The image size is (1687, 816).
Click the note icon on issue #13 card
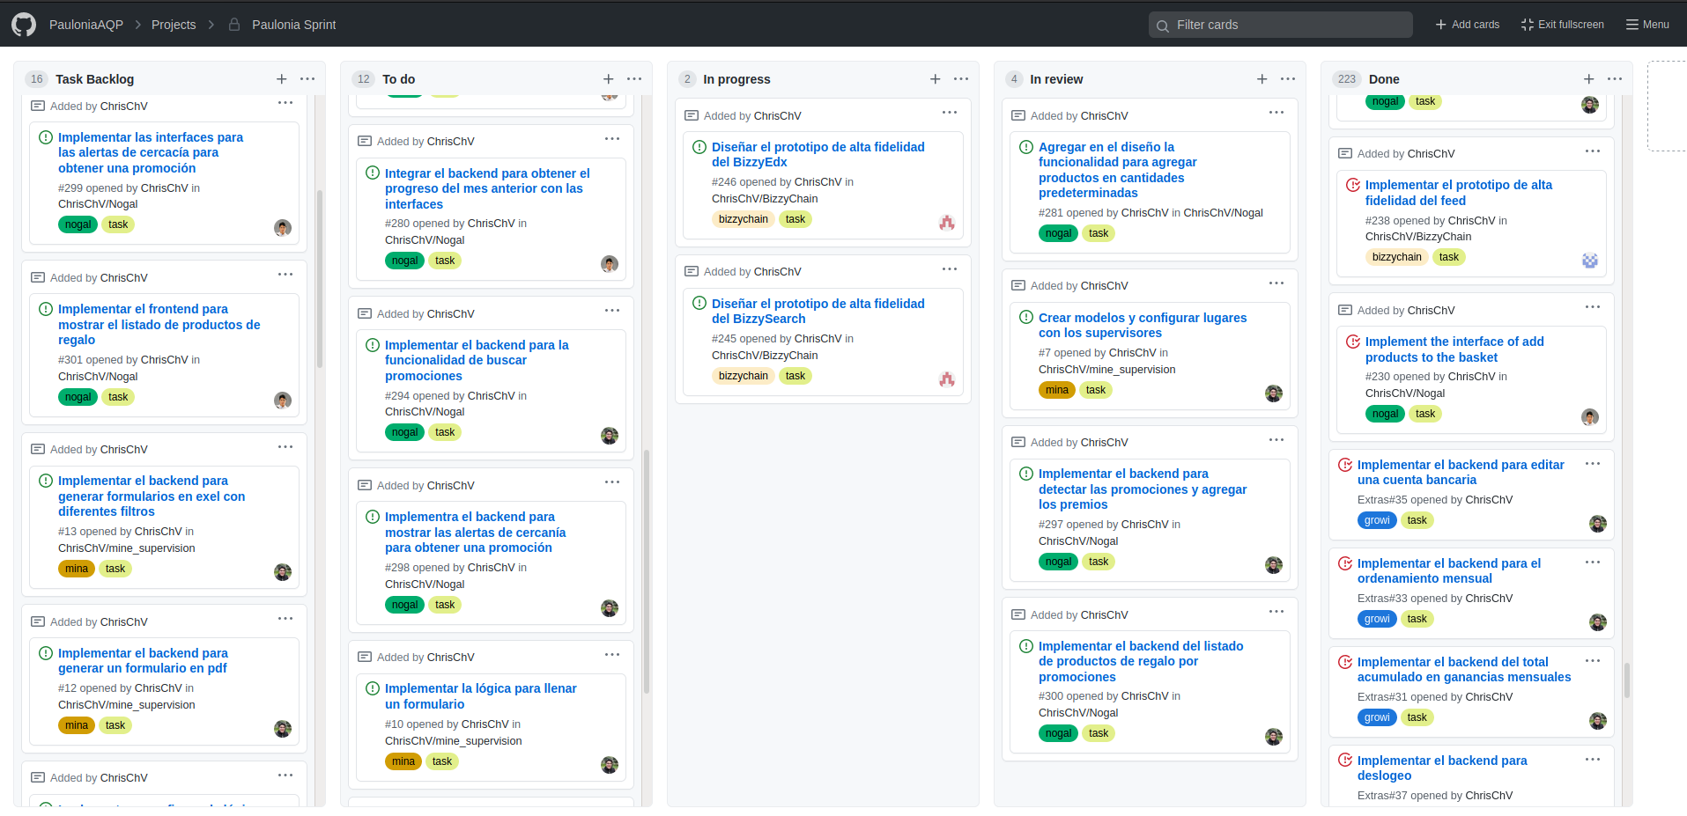point(38,449)
